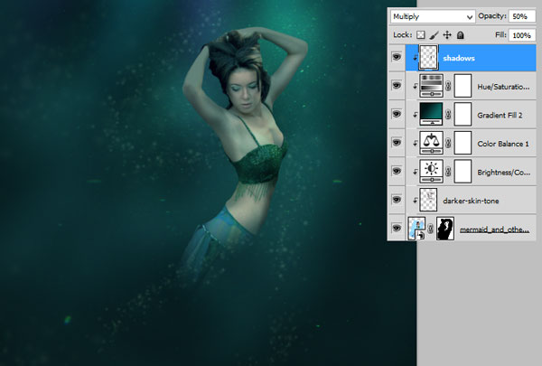Hide the darker-skin-tone layer
The image size is (542, 366).
(x=397, y=199)
